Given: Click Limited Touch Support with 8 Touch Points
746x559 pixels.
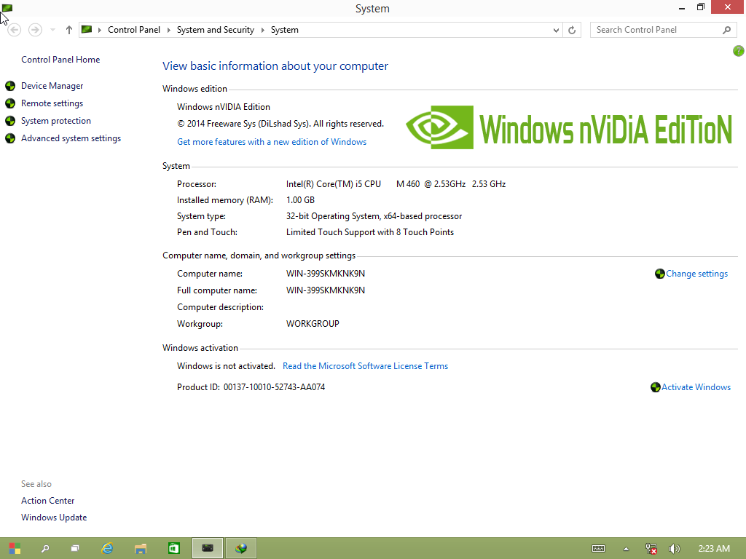Looking at the screenshot, I should pyautogui.click(x=369, y=232).
